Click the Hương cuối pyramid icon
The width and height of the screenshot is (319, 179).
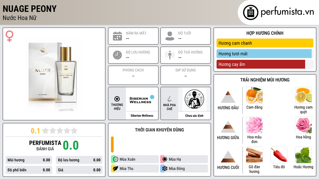click(228, 157)
